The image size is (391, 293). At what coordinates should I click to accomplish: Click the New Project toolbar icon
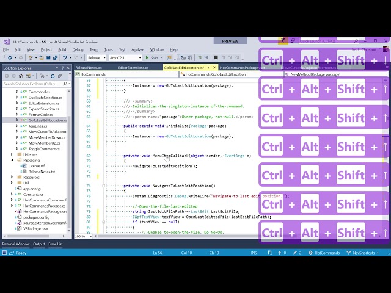pos(31,58)
